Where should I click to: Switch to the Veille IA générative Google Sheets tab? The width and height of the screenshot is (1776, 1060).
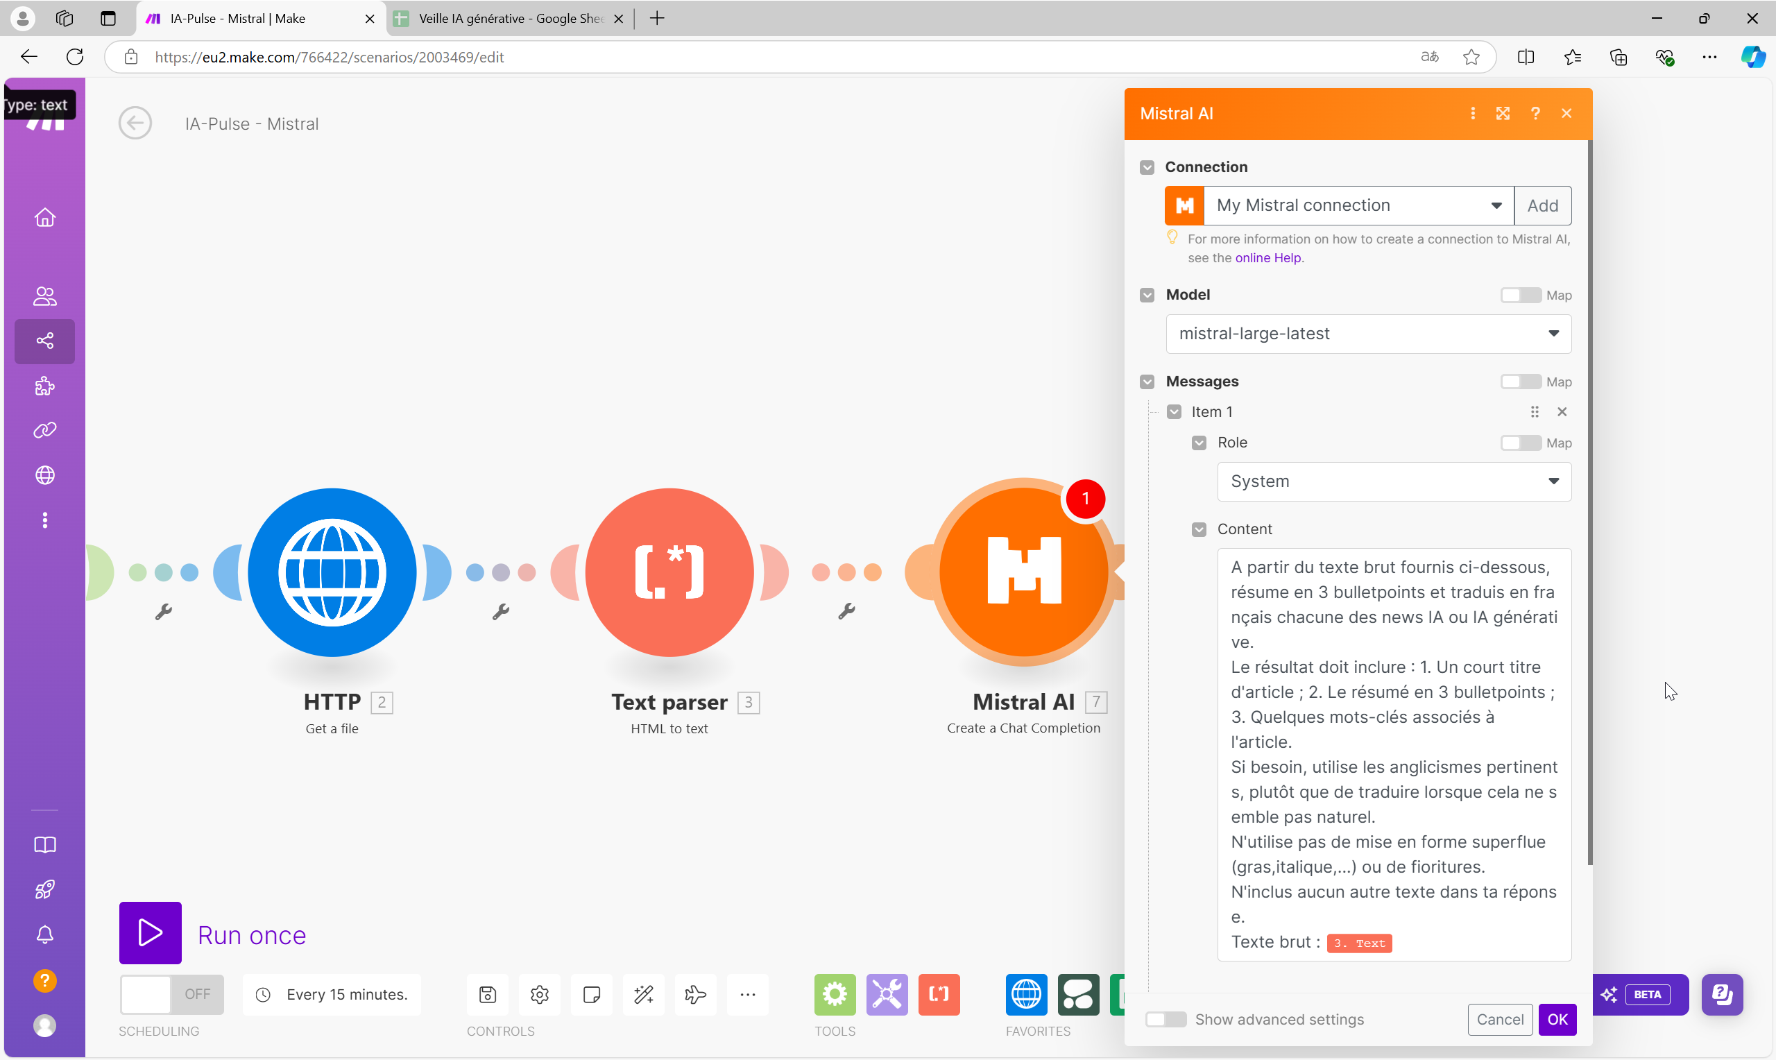pyautogui.click(x=509, y=19)
